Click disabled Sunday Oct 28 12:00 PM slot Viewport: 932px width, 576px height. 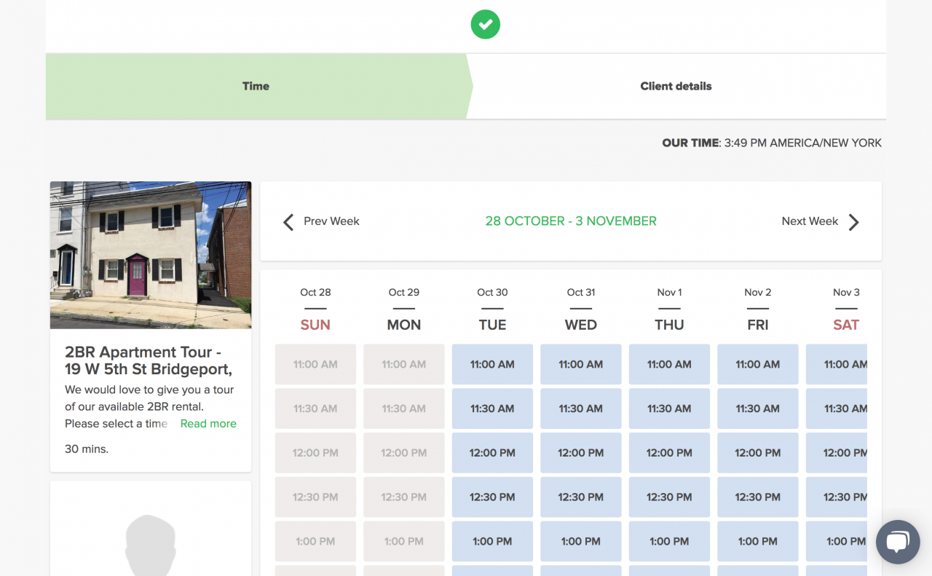tap(315, 453)
